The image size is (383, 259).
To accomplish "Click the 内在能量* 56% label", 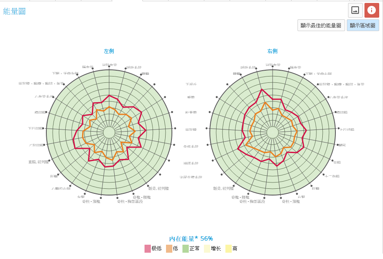I will click(191, 238).
